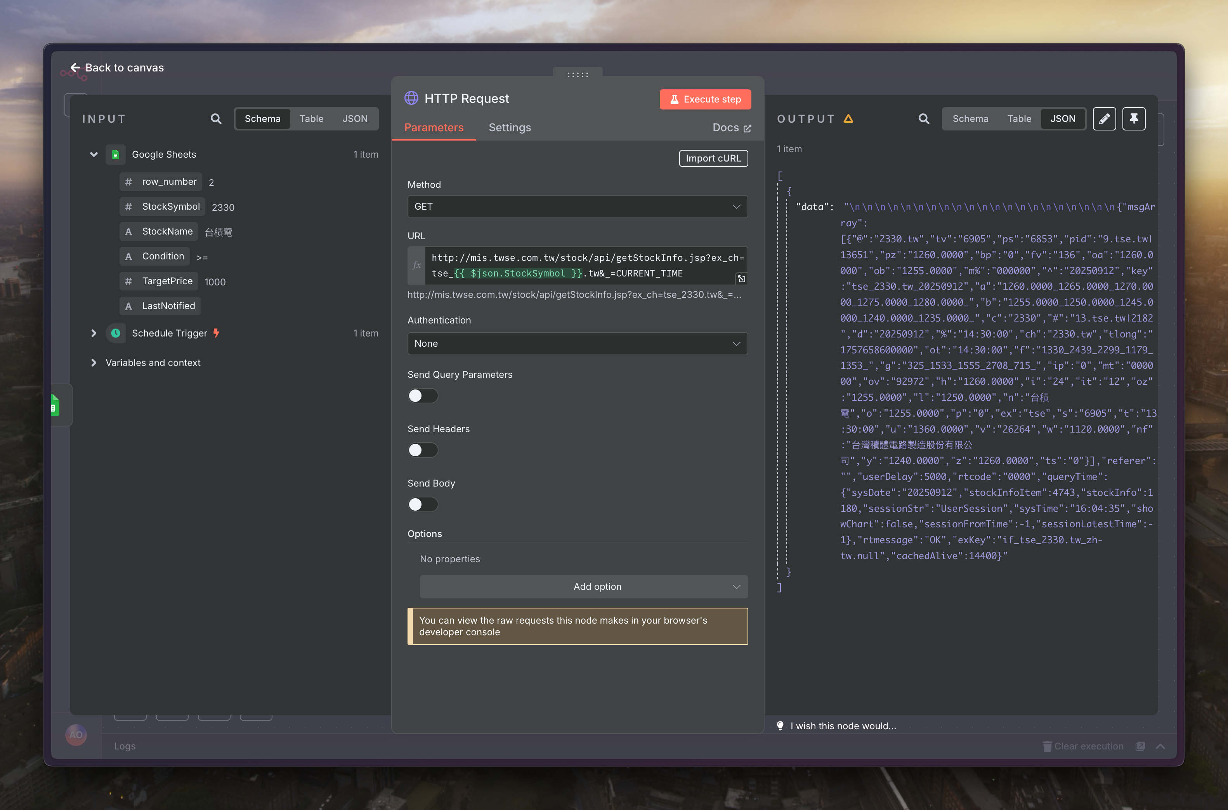Switch output view to Table
This screenshot has width=1228, height=810.
tap(1019, 119)
